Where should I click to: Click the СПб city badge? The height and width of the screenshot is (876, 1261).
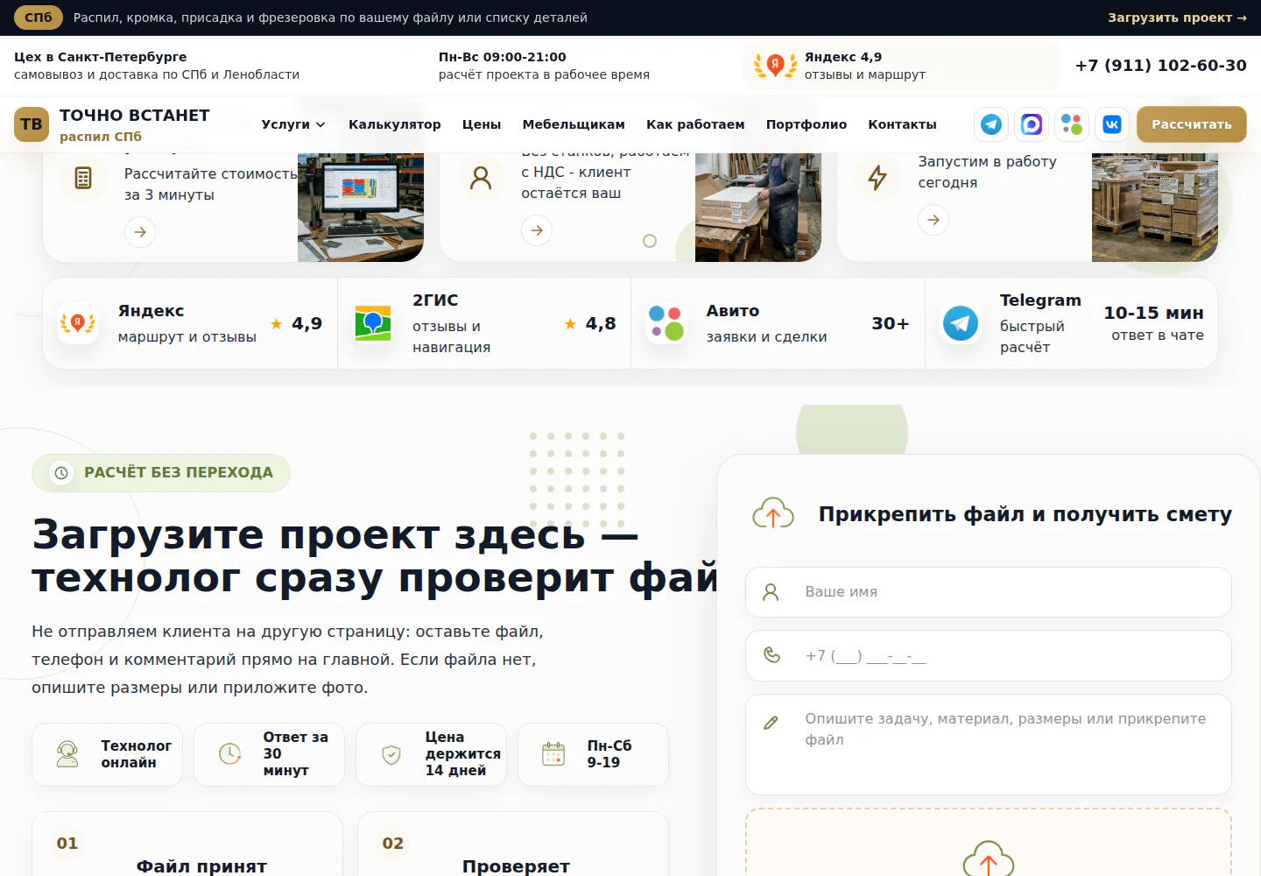click(39, 18)
